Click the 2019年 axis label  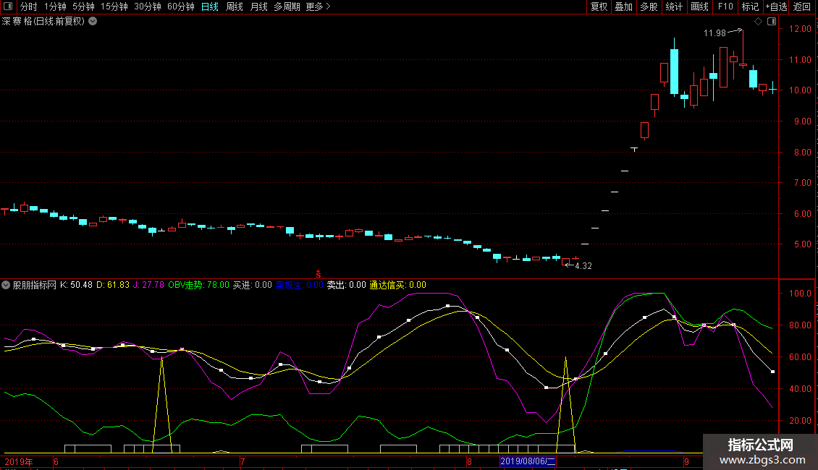(x=19, y=461)
